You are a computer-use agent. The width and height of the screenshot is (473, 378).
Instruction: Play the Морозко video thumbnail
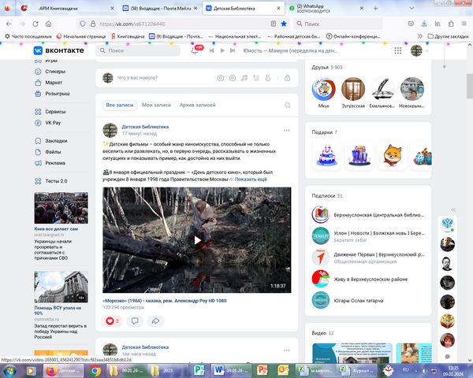tap(197, 240)
